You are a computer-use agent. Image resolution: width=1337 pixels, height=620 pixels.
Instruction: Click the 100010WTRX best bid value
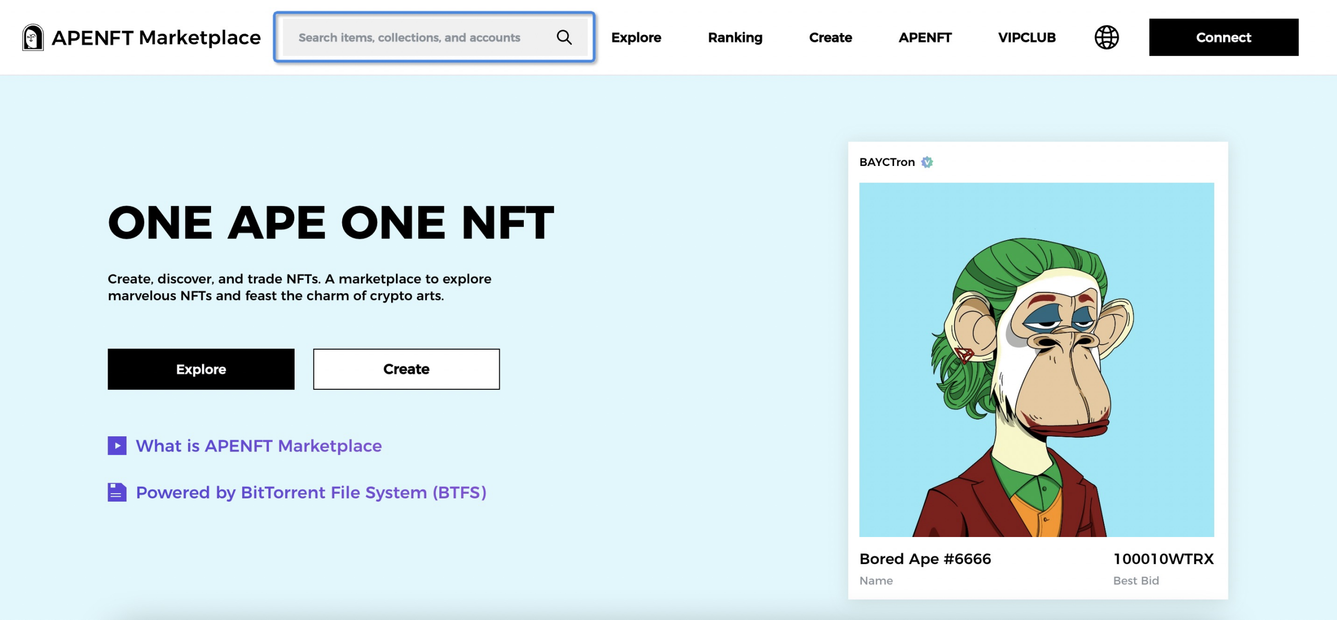point(1164,559)
